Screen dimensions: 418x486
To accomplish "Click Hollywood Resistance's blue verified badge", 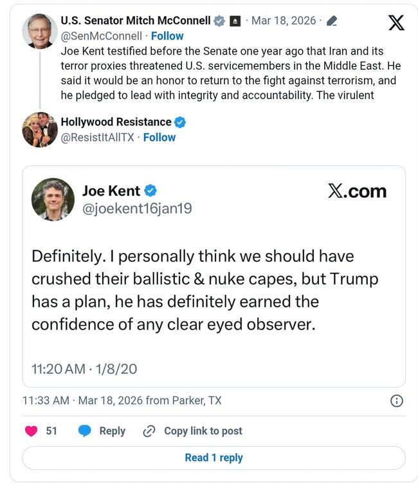I will [181, 122].
